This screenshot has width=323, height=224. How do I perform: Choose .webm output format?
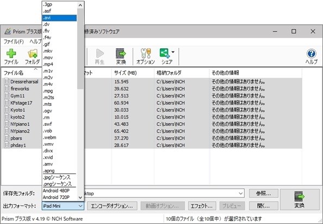(x=59, y=137)
